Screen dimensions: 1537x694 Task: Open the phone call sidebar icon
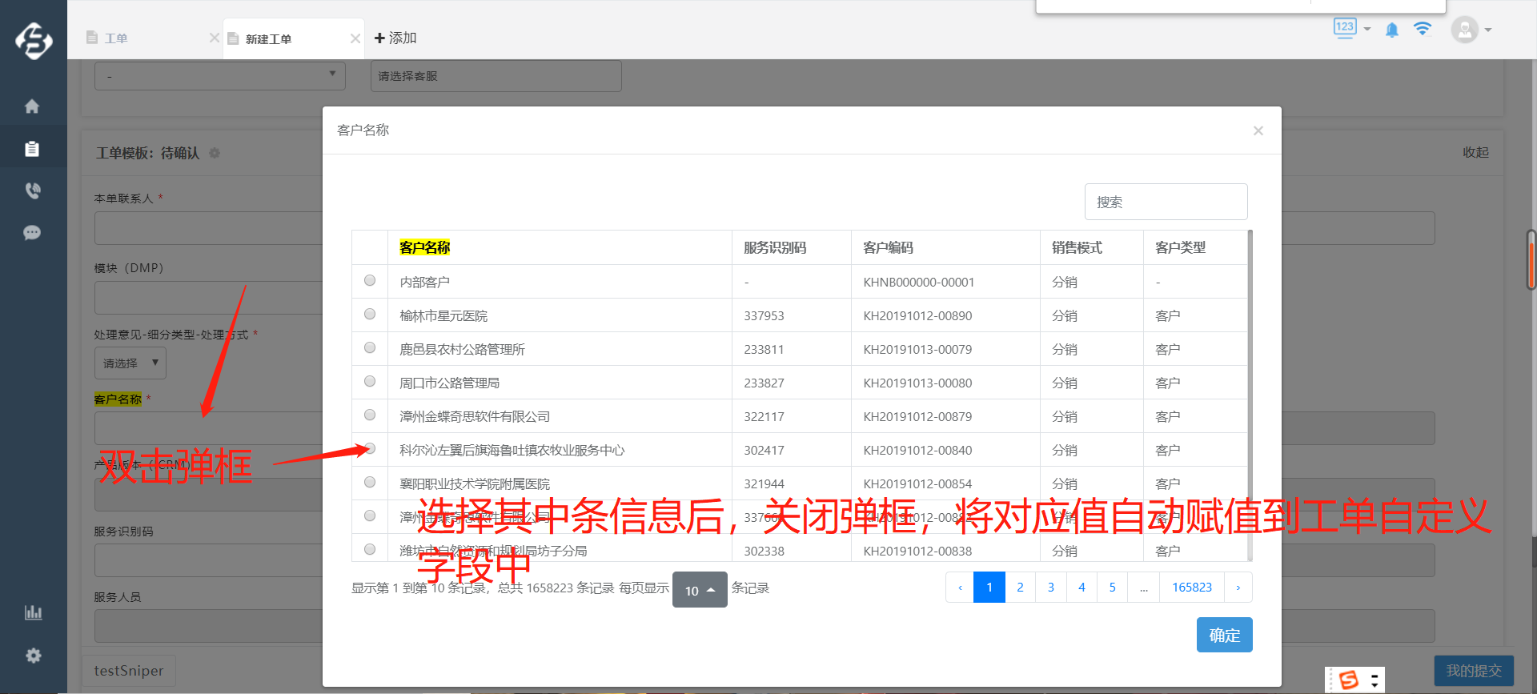pos(32,191)
